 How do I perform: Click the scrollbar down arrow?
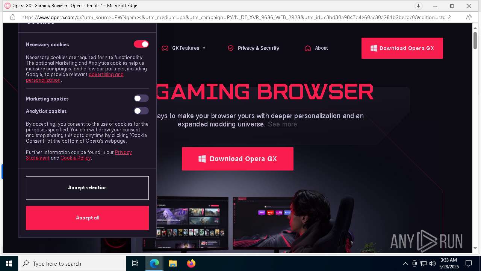tap(475, 248)
